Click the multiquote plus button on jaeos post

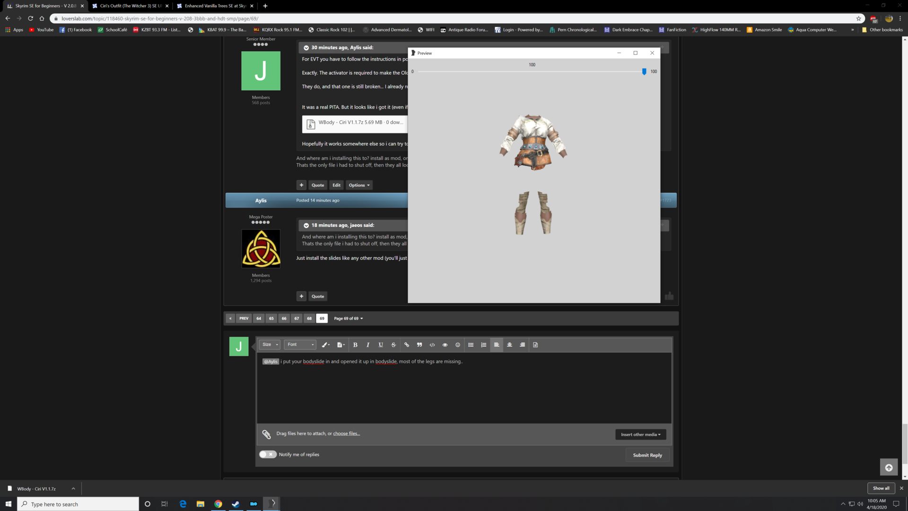301,185
